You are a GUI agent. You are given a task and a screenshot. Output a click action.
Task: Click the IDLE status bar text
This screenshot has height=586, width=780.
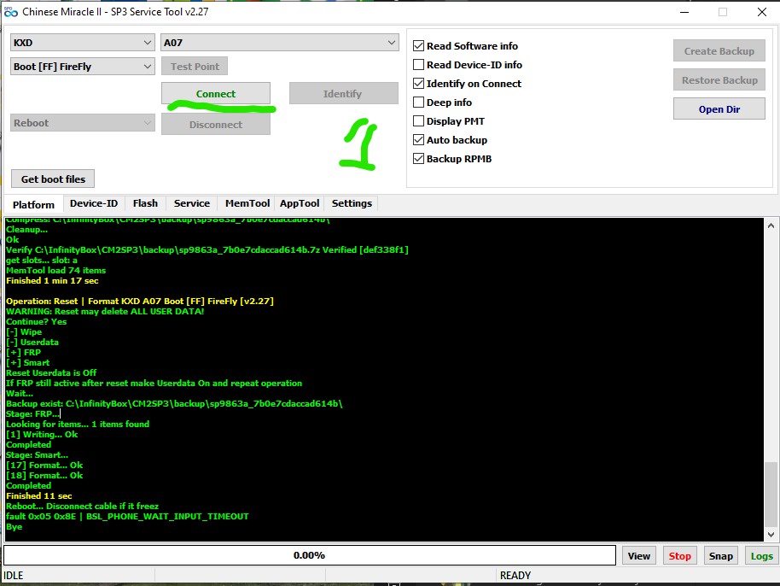pos(14,576)
